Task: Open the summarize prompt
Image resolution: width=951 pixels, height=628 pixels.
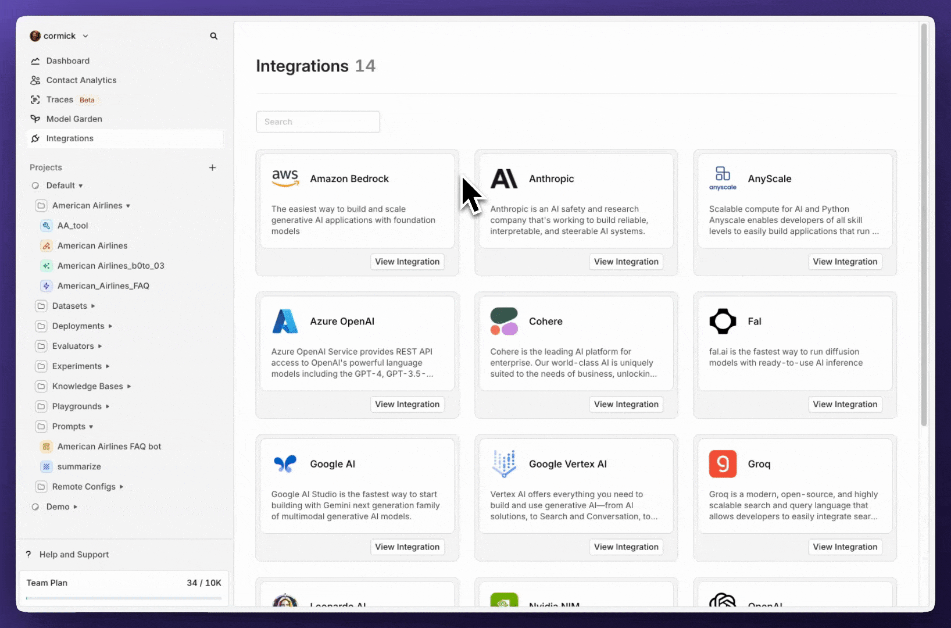Action: [79, 466]
